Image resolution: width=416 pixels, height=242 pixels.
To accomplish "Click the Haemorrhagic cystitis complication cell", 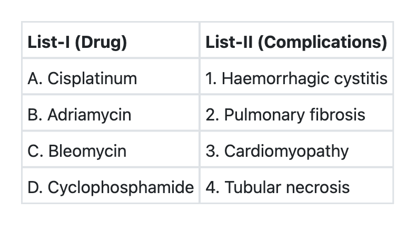I will click(x=296, y=78).
